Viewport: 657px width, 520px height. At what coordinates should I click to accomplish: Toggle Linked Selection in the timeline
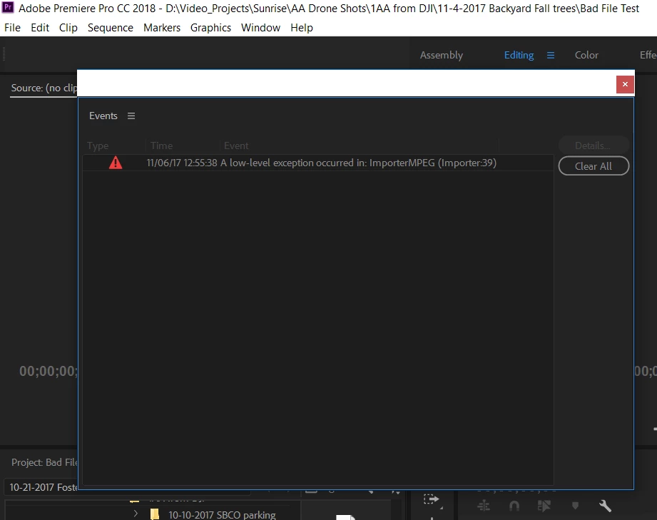[x=544, y=506]
